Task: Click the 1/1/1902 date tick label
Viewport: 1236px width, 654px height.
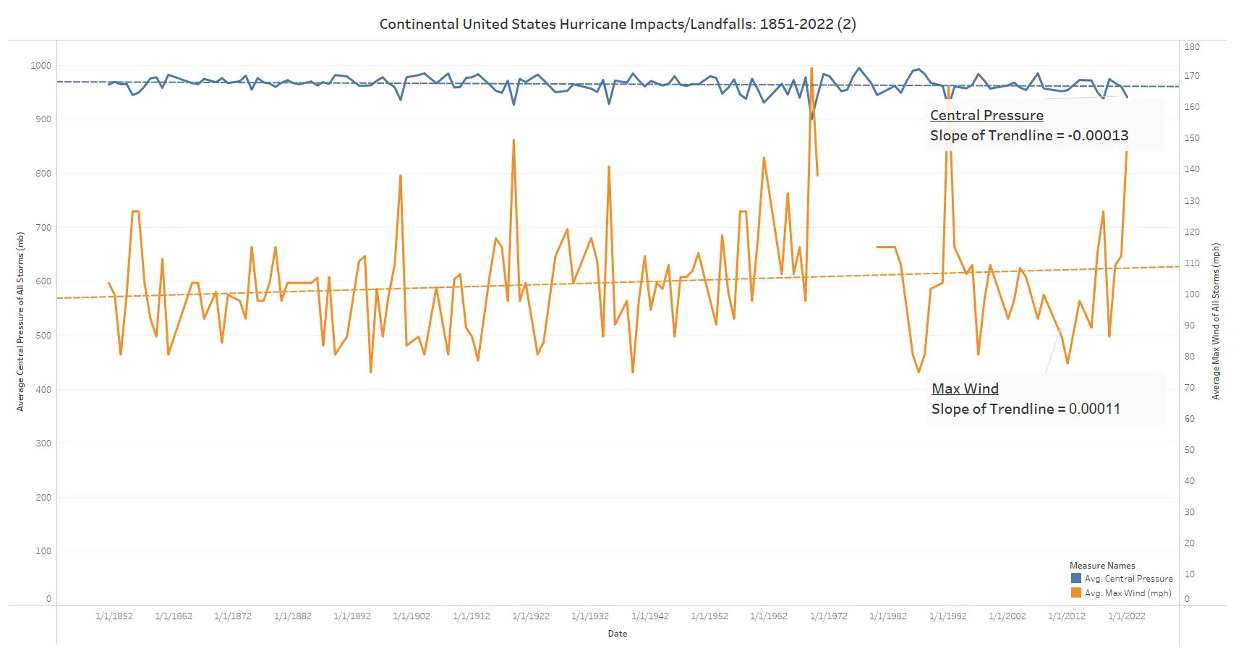Action: pyautogui.click(x=412, y=616)
